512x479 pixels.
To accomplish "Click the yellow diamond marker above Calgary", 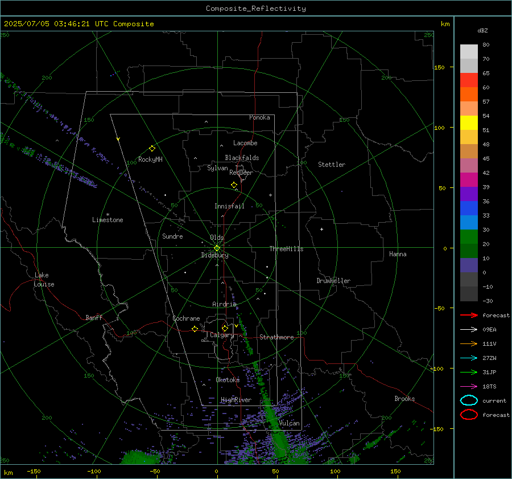I will click(x=225, y=328).
